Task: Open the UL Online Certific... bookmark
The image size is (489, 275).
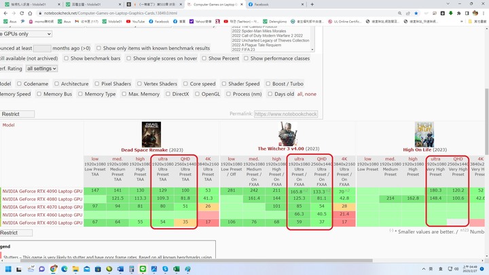Action: tap(344, 22)
